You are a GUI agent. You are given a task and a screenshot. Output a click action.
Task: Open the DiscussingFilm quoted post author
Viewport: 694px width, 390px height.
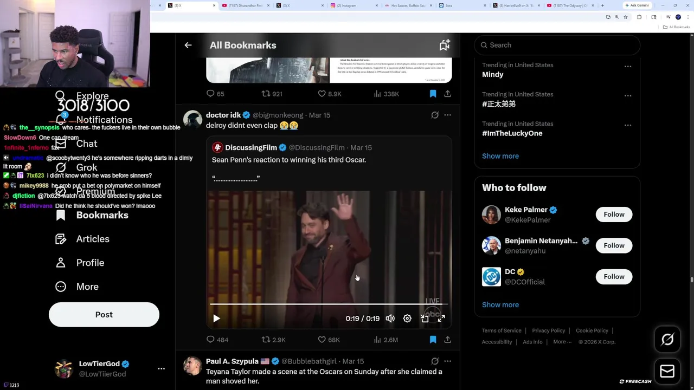tap(251, 148)
